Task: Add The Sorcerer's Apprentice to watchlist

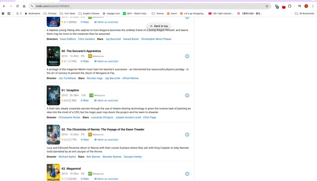Action: click(x=49, y=49)
